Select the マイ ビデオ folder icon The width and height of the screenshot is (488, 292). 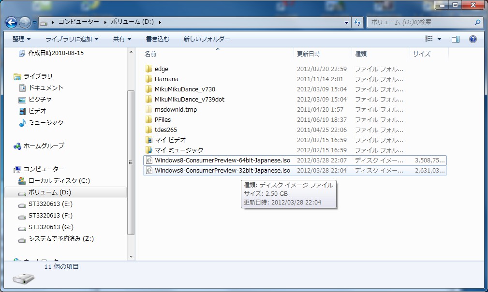[149, 140]
